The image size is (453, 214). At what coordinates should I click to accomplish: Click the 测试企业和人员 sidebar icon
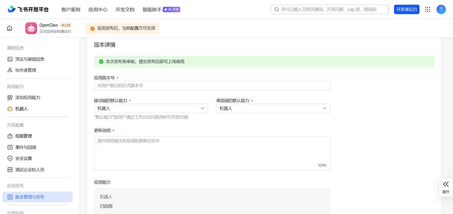pyautogui.click(x=10, y=170)
